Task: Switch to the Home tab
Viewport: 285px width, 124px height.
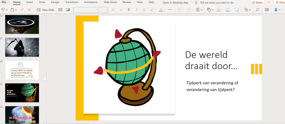Action: coord(17,3)
